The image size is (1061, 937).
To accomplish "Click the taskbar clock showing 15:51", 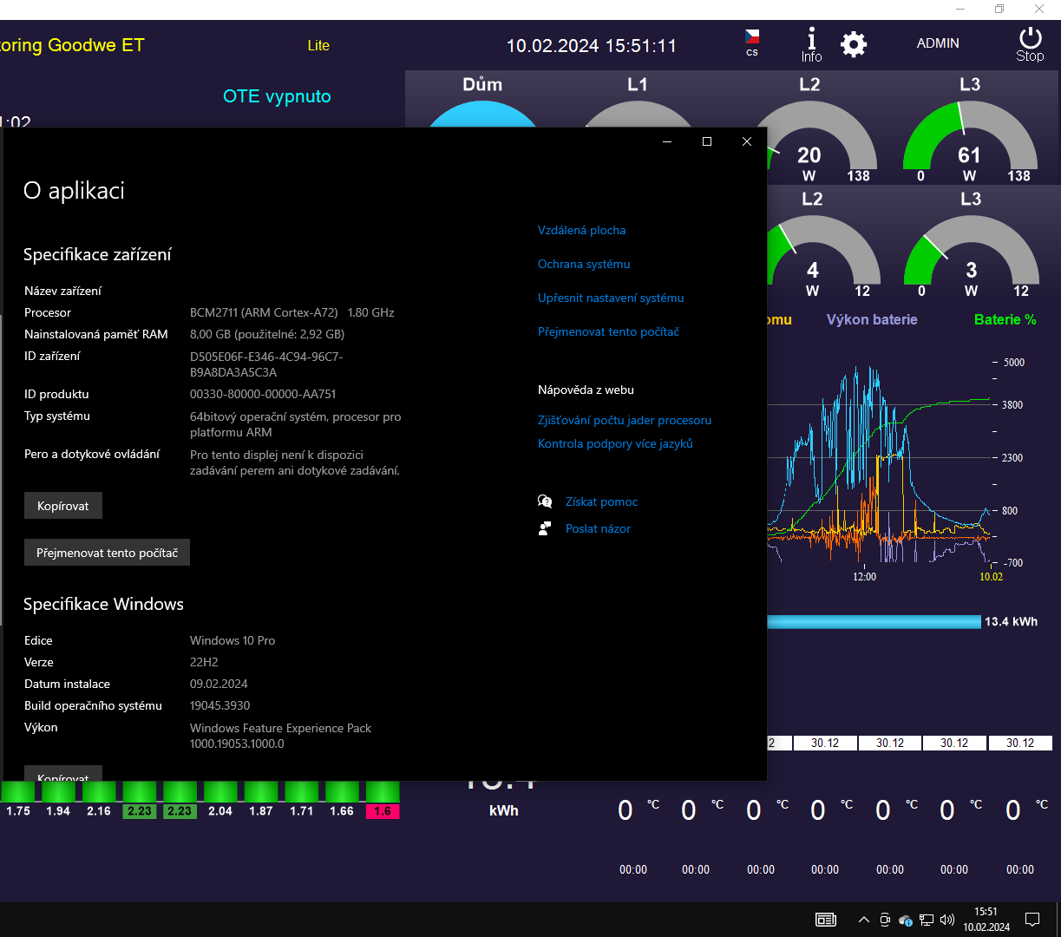I will tap(986, 919).
